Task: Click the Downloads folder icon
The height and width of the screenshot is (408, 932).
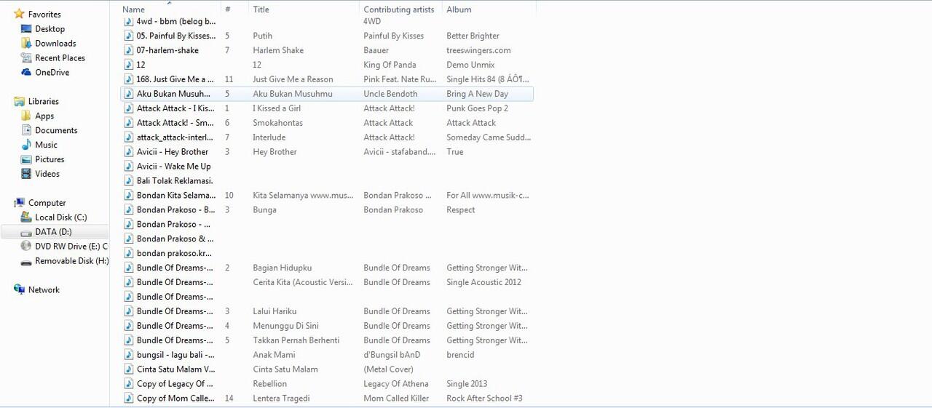Action: [x=26, y=43]
